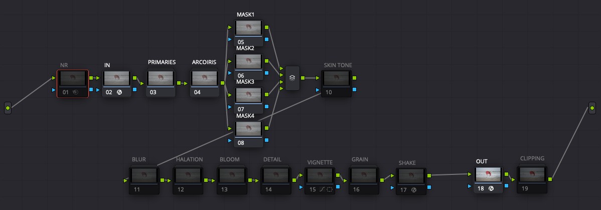Screen dimensions: 601x210
Task: Select the MASK3 node 07
Action: click(248, 100)
